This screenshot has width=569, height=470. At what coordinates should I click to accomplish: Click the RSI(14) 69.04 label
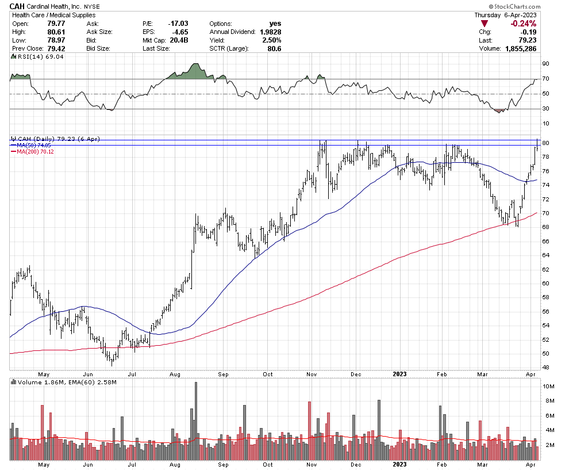click(41, 56)
